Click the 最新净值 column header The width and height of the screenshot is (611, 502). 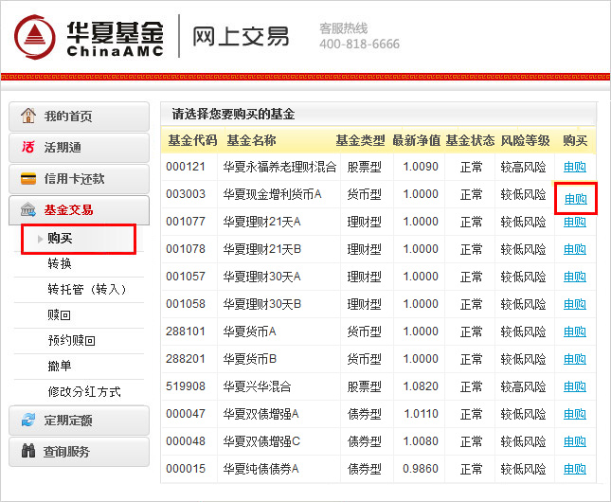(x=416, y=140)
